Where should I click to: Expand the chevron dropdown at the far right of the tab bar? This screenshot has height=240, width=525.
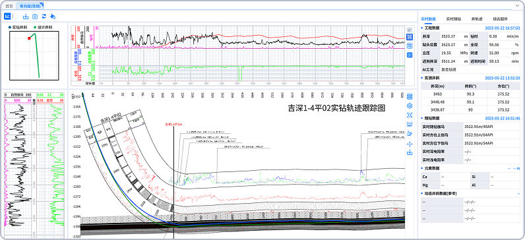(x=518, y=6)
